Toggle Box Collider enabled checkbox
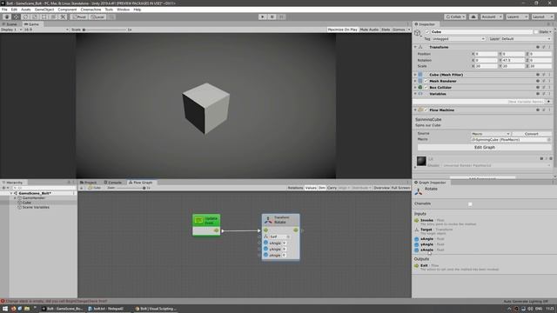Screen dimensions: 557x313 coord(426,87)
